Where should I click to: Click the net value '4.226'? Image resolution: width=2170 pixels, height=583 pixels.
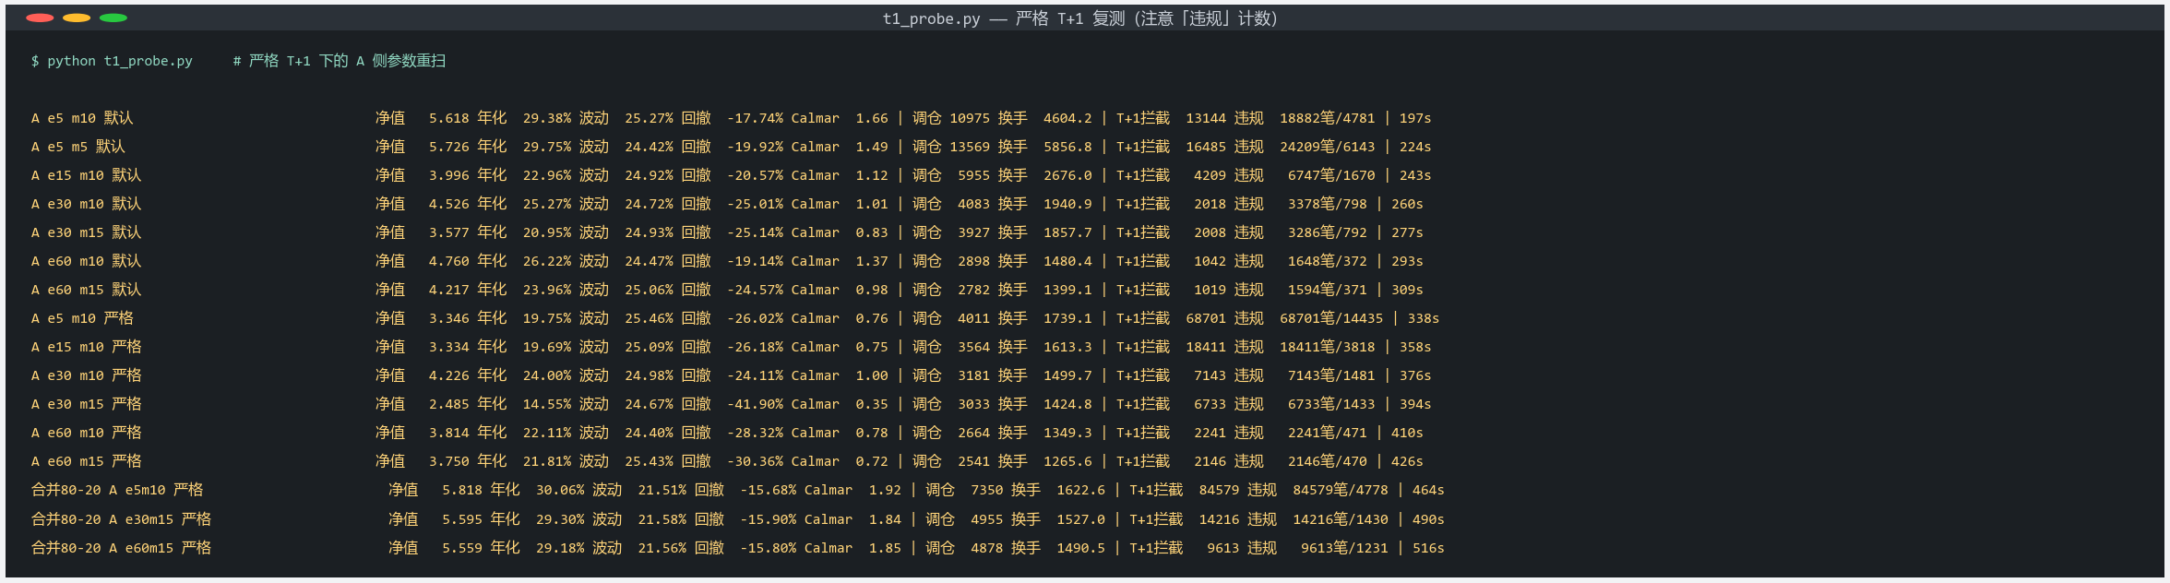449,375
